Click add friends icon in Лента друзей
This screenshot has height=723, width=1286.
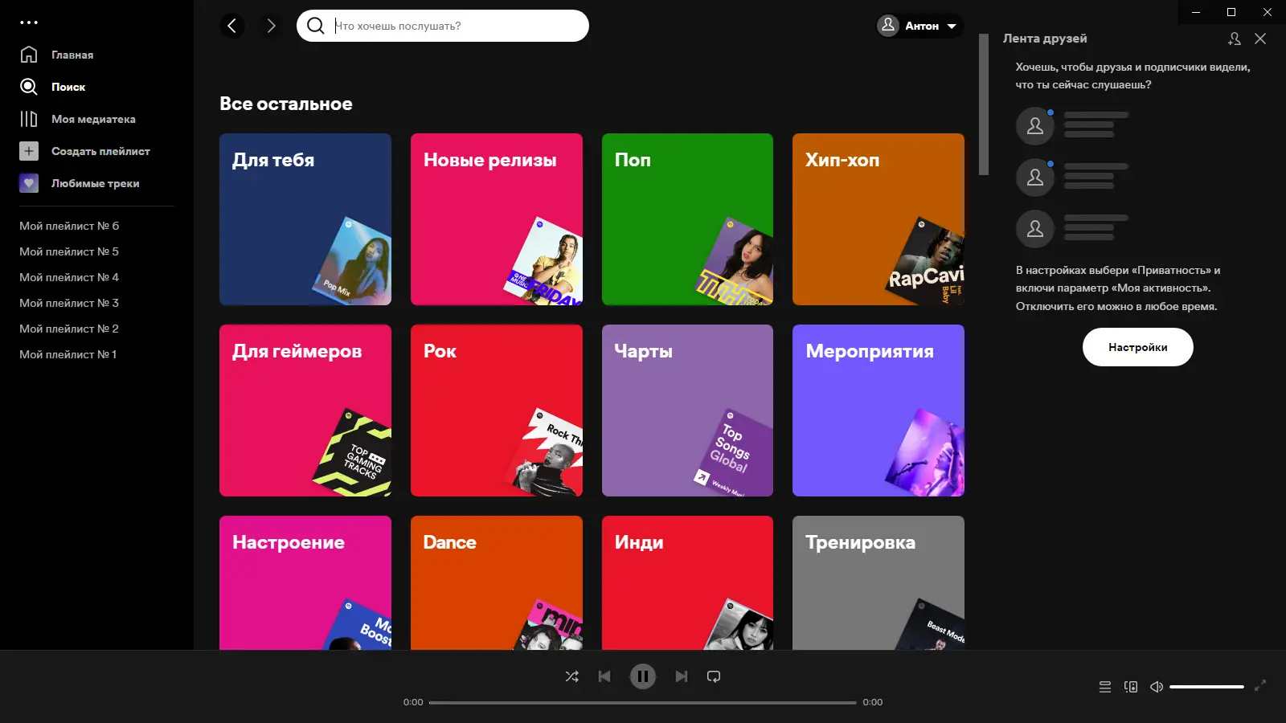[1235, 39]
